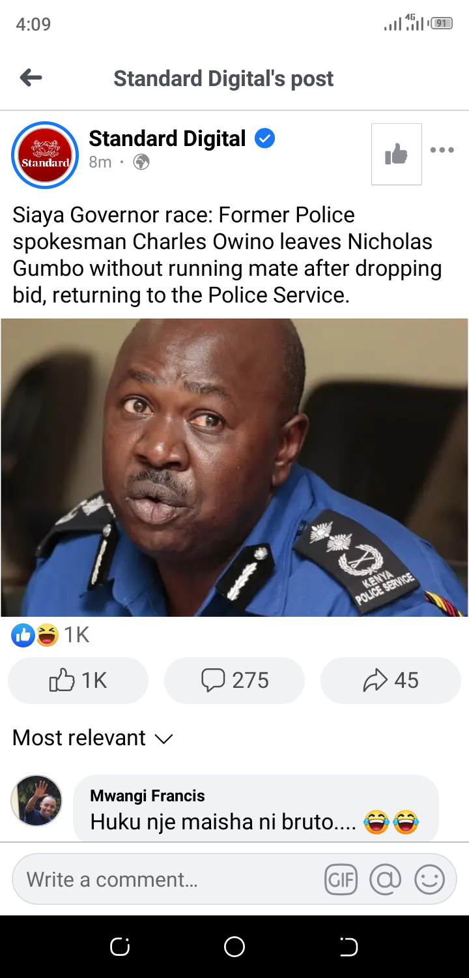Tap Mwangi Francis's profile picture
The width and height of the screenshot is (469, 978).
pyautogui.click(x=36, y=801)
